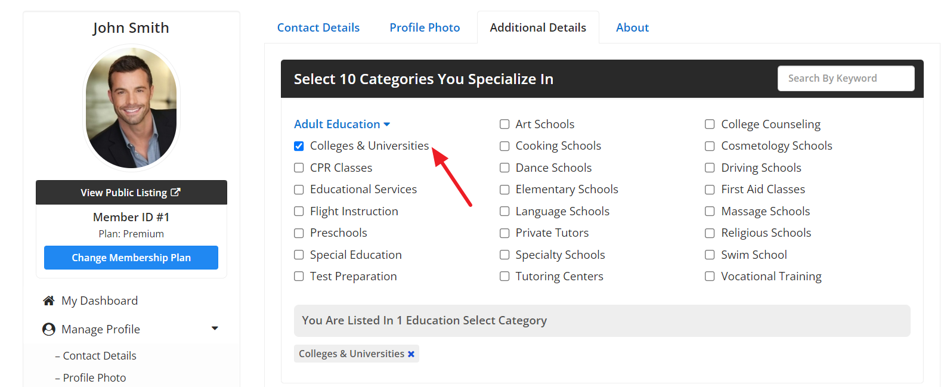
Task: Click the user circle icon beside Manage Profile
Action: (x=49, y=329)
